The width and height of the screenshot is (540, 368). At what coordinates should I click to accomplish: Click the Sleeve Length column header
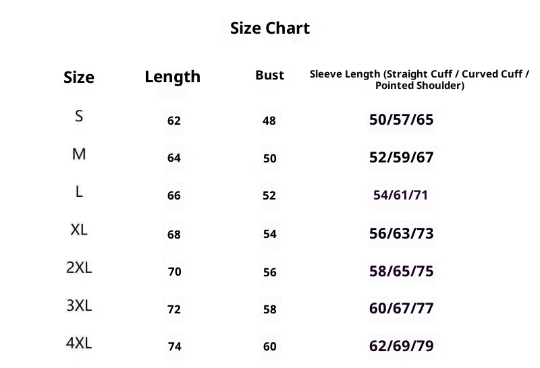[419, 80]
